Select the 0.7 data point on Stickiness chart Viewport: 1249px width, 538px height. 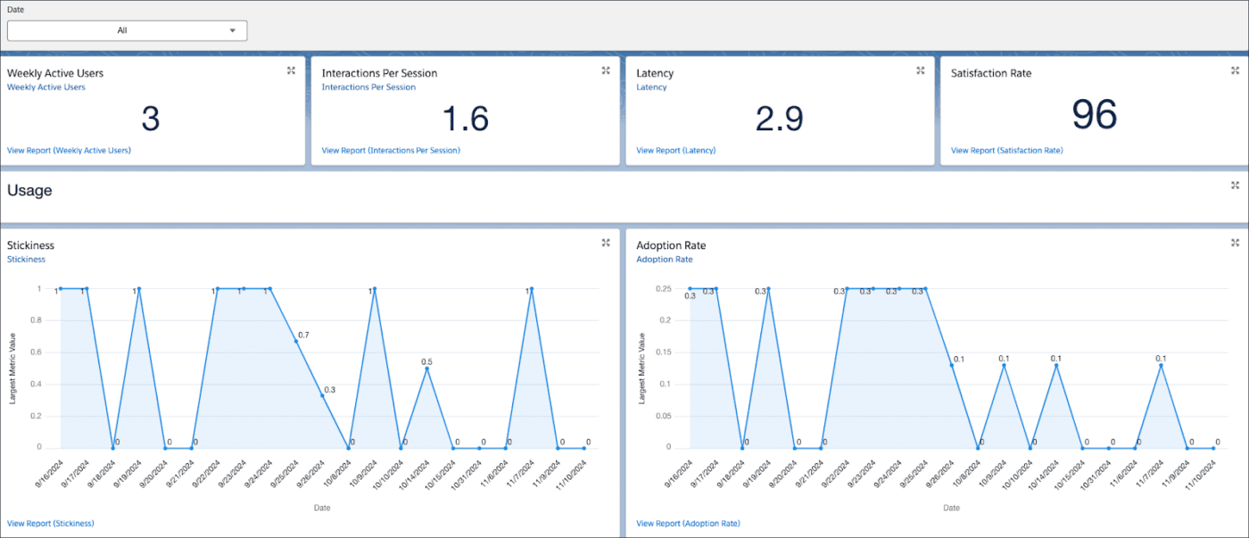coord(296,341)
